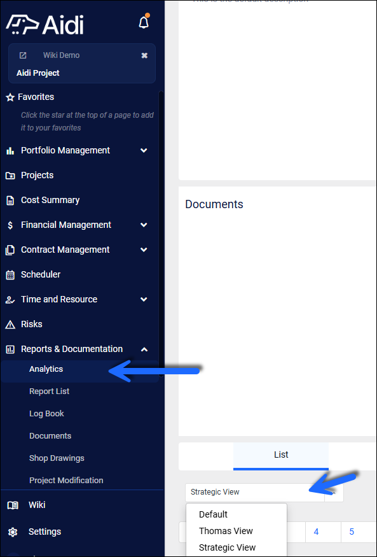
Task: Expand Contract Management chevron
Action: [x=144, y=250]
